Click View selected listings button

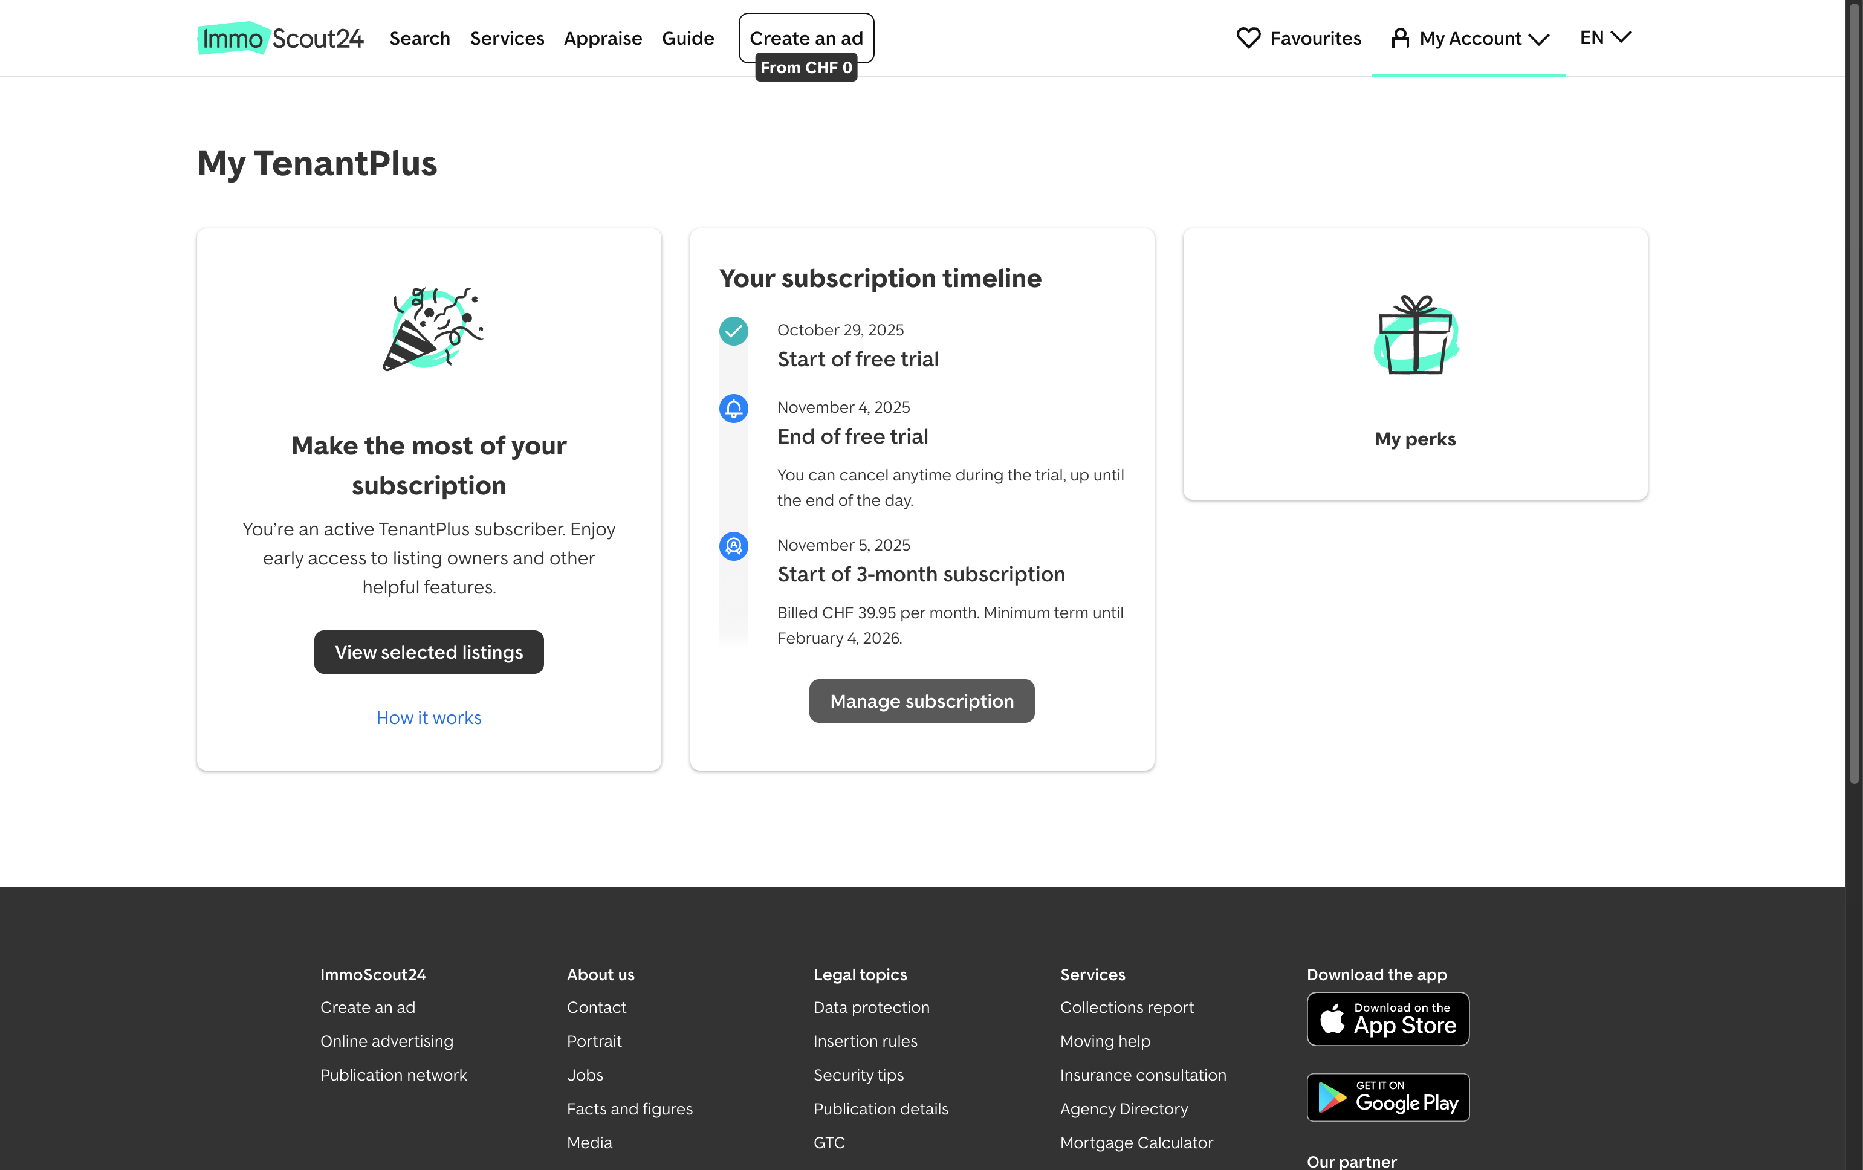coord(429,652)
